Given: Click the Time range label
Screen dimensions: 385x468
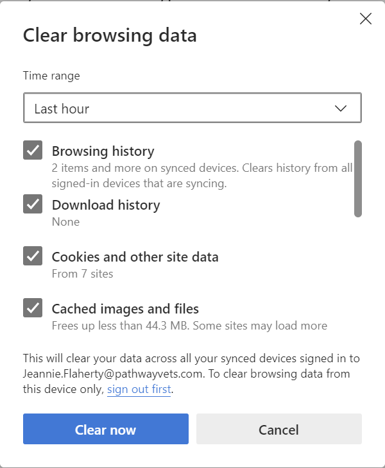Looking at the screenshot, I should 51,76.
